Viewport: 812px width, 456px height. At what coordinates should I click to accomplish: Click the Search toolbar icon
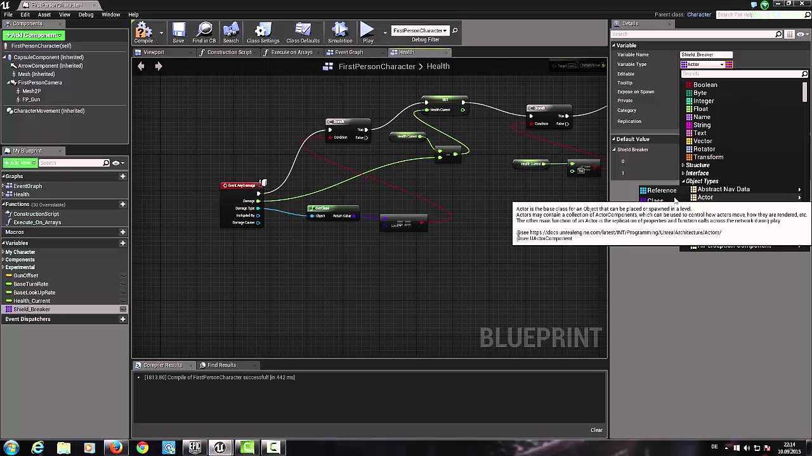231,30
